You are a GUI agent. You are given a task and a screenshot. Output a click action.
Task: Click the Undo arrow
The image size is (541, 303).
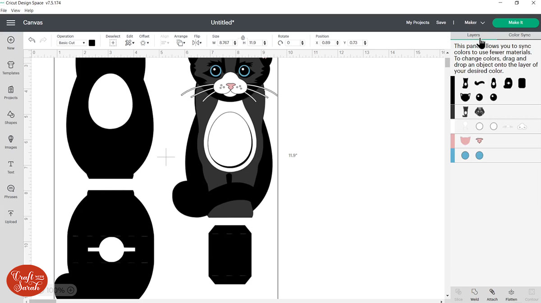32,41
